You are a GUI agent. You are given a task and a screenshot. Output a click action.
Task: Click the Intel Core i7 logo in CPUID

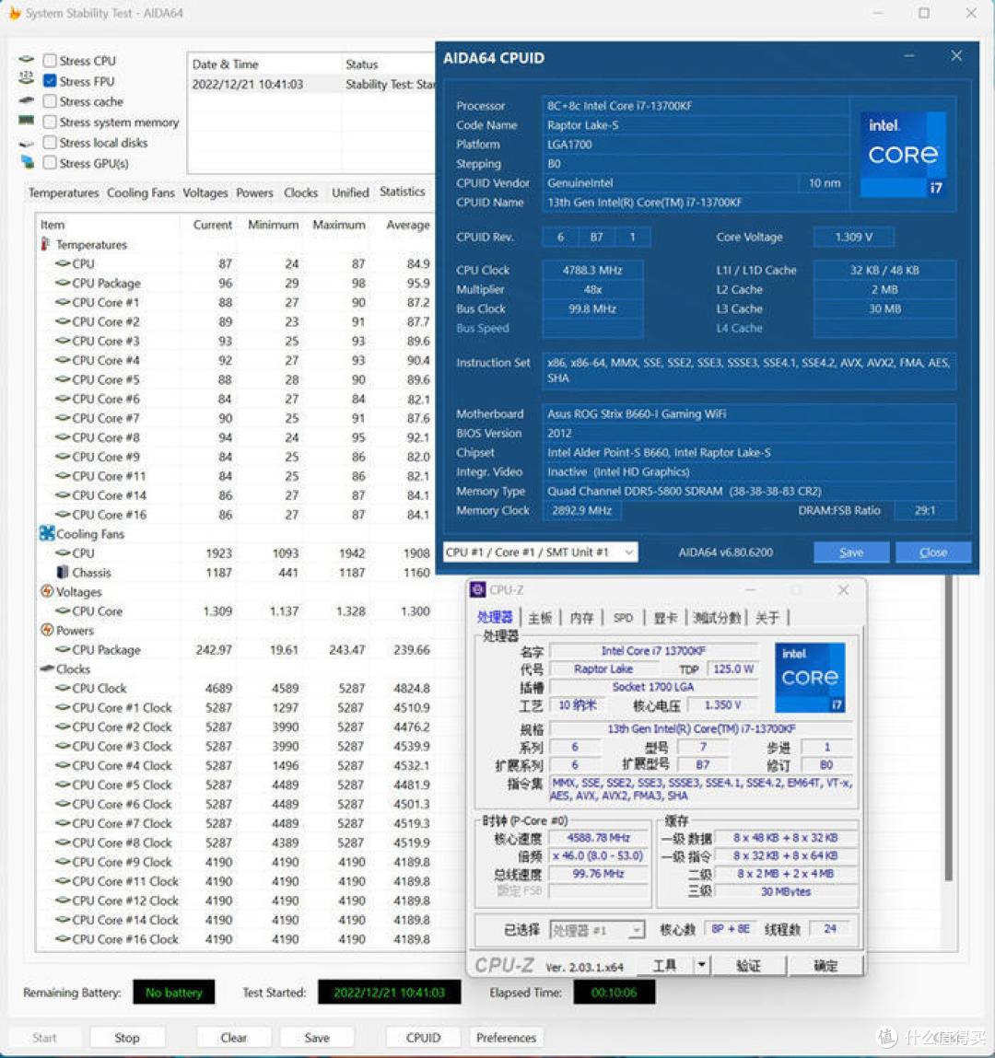pos(903,154)
